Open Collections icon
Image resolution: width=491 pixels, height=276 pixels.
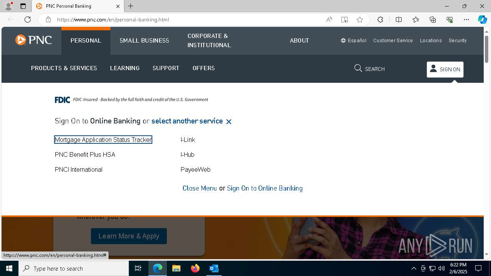pyautogui.click(x=433, y=20)
